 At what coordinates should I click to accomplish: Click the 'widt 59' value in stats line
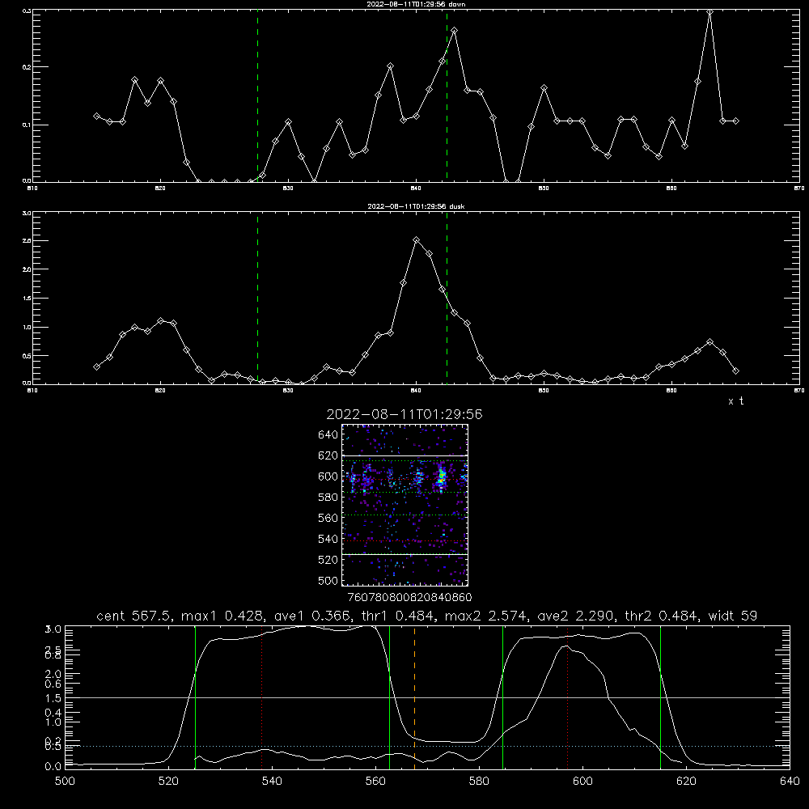click(x=733, y=616)
